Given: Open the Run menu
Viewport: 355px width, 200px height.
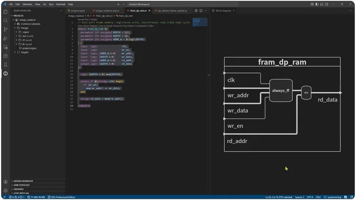Looking at the screenshot, I should (x=51, y=4).
